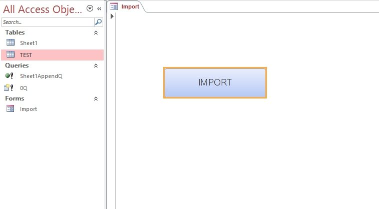The width and height of the screenshot is (379, 209).
Task: Click the 0Q query icon
Action: click(9, 87)
